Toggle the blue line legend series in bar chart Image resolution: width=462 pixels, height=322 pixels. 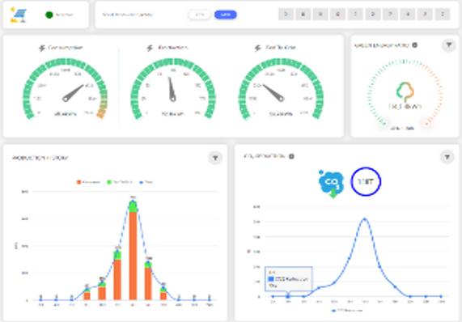[146, 182]
